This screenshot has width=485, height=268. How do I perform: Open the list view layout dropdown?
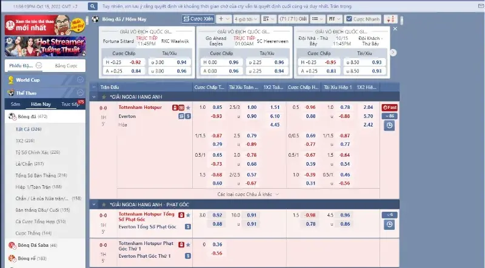[317, 19]
